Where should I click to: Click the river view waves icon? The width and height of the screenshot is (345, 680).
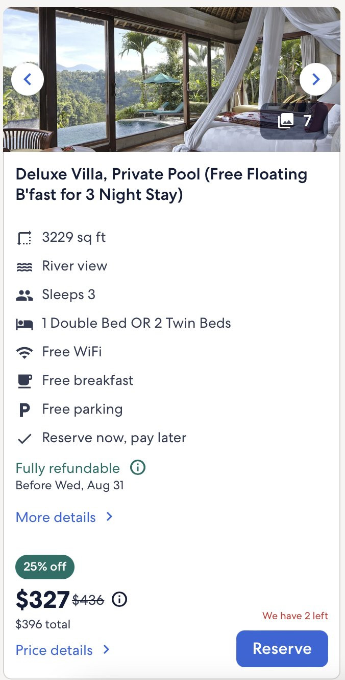24,266
